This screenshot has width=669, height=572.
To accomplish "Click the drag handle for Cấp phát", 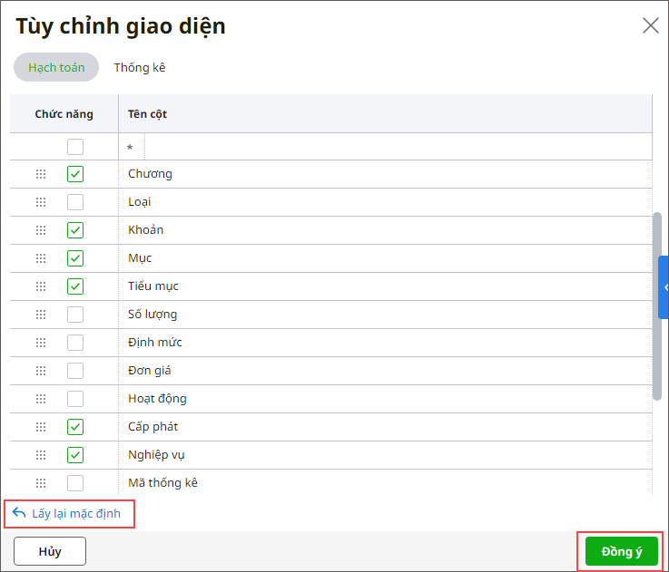I will point(41,427).
